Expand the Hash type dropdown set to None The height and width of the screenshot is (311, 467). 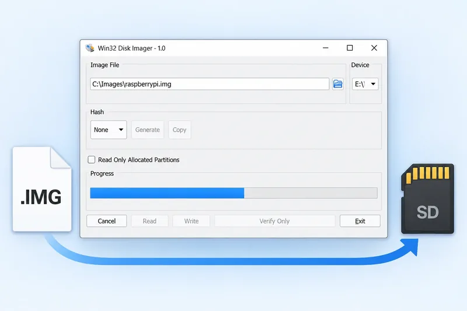tap(109, 130)
